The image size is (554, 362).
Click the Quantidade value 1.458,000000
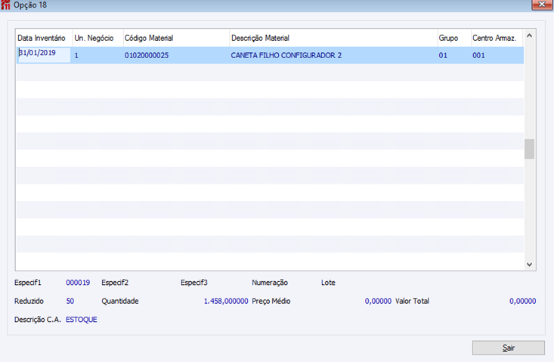coord(226,302)
